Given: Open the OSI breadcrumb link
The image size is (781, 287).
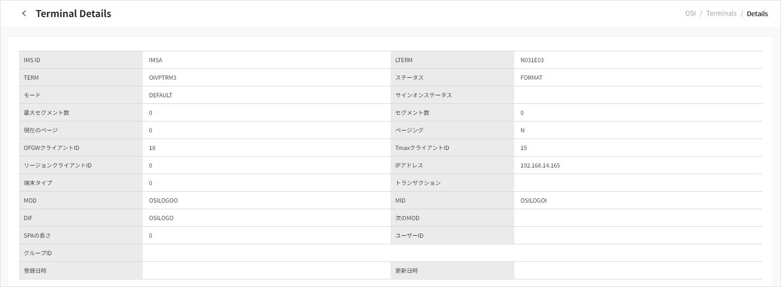Looking at the screenshot, I should coord(690,13).
